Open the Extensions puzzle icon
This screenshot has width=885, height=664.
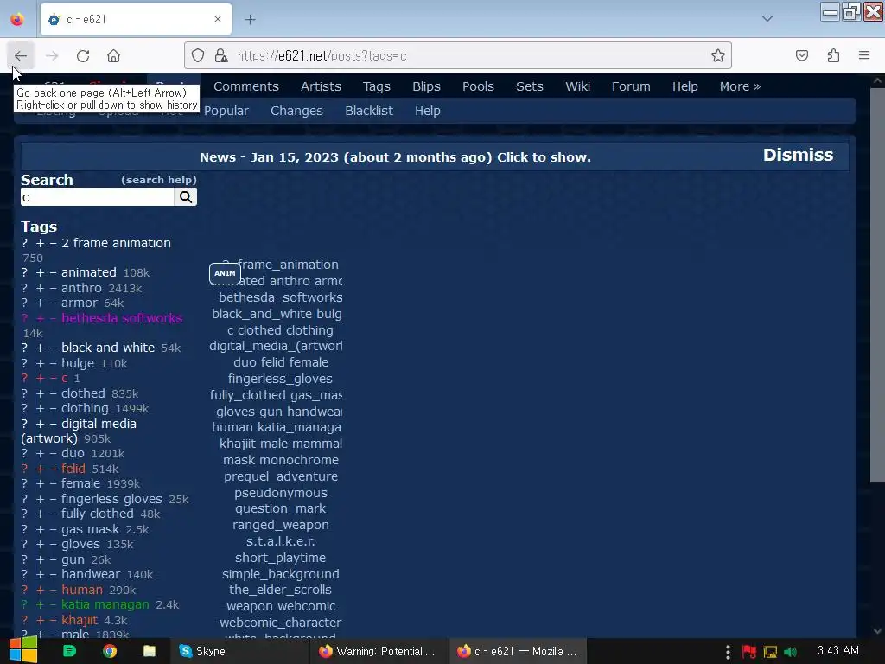833,55
